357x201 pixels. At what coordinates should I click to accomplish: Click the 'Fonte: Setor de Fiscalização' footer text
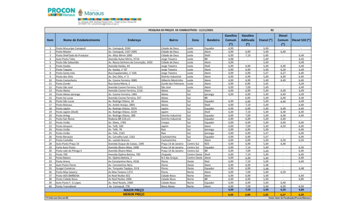point(290,198)
